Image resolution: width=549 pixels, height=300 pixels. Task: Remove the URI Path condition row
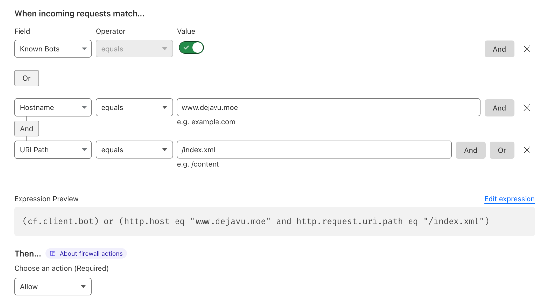click(527, 150)
